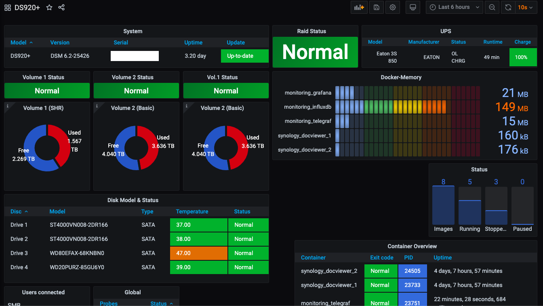Sort Container Overview by Exit code column
The image size is (543, 306).
tap(381, 257)
